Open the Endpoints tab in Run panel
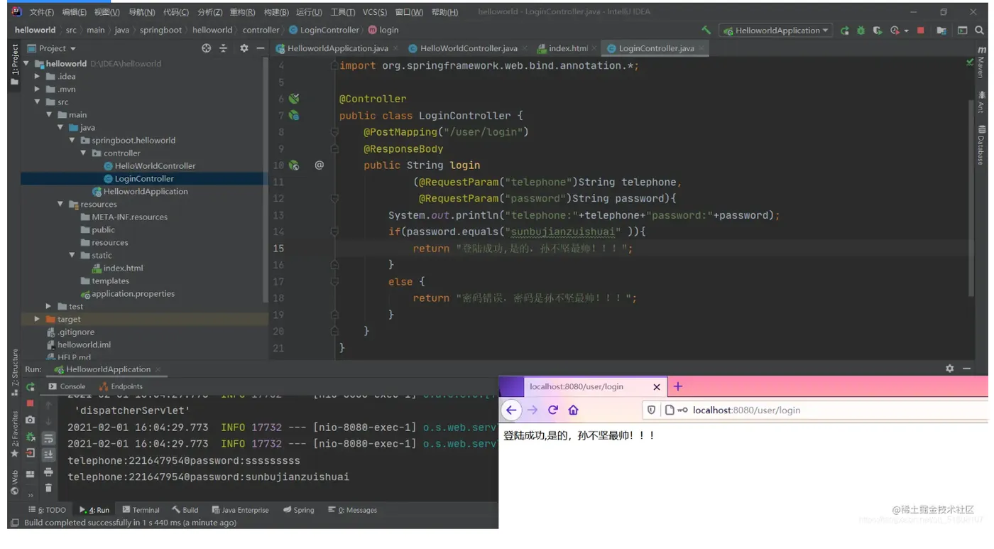This screenshot has height=549, width=994. coord(121,386)
